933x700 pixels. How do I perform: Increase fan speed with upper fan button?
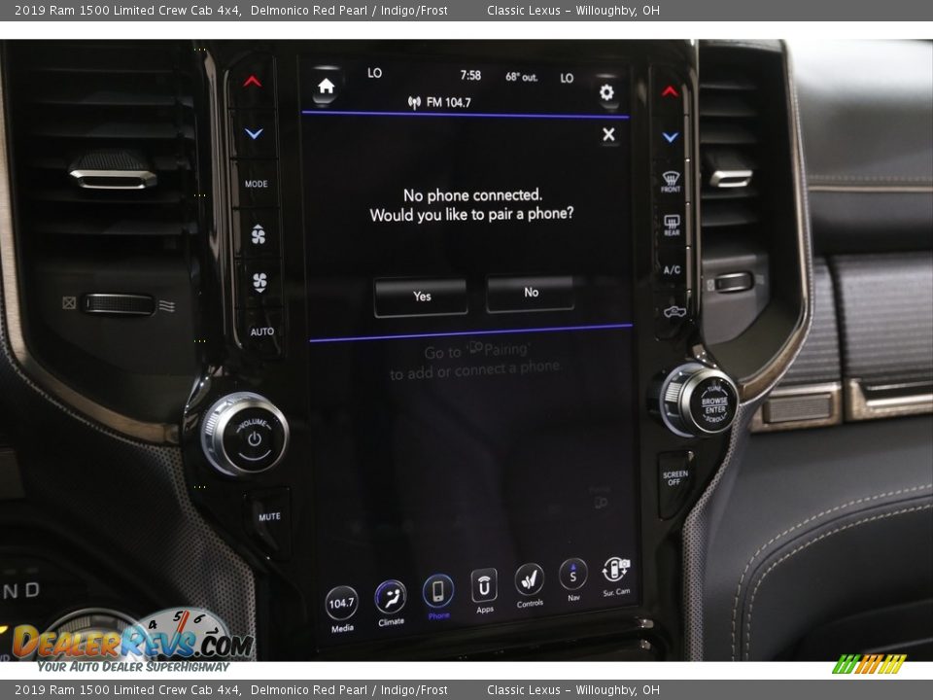point(259,235)
